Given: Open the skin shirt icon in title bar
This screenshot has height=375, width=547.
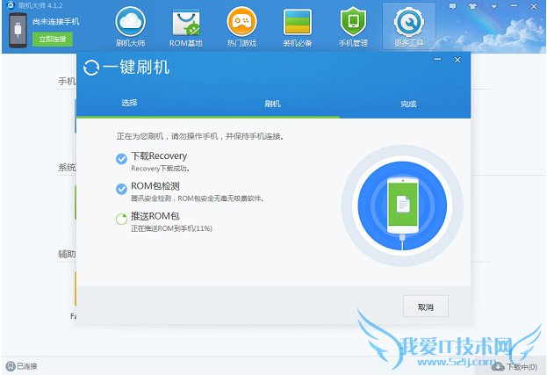Looking at the screenshot, I should [x=472, y=6].
